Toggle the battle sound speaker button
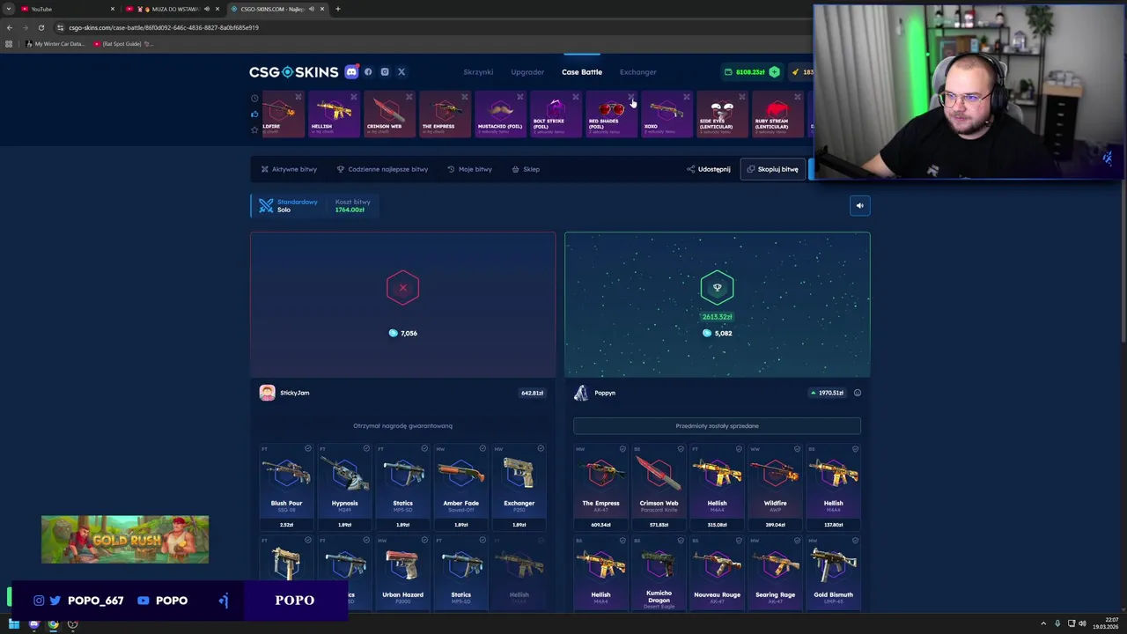1127x634 pixels. [x=859, y=206]
